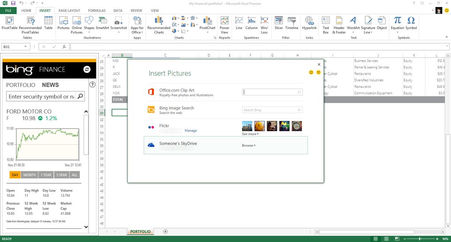Viewport: 451px width, 242px height.
Task: Insert a Slicer
Action: [x=279, y=23]
